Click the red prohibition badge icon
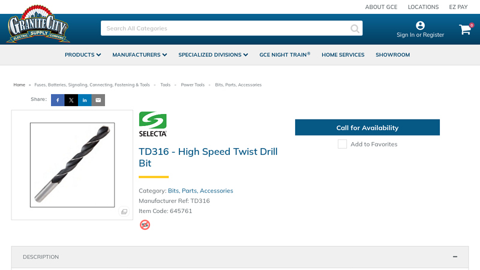Viewport: 480px width, 270px height. point(145,224)
